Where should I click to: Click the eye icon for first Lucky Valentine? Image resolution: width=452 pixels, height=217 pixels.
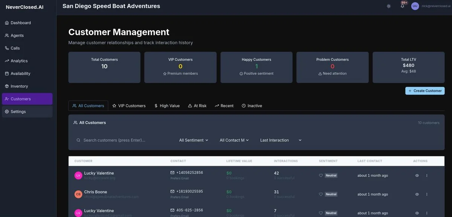(x=417, y=176)
